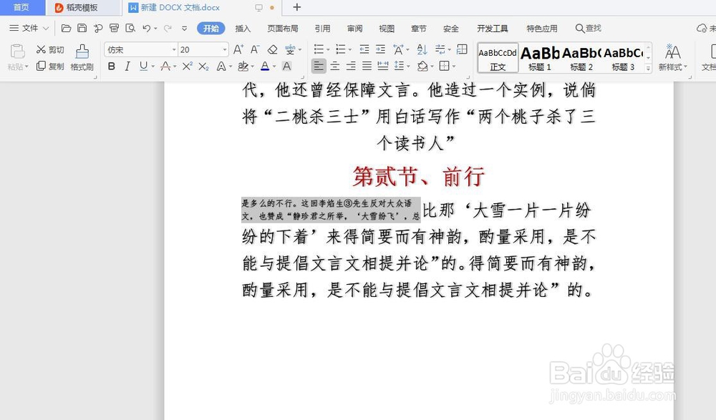
Task: Select the Format Painter tool
Action: pos(83,60)
